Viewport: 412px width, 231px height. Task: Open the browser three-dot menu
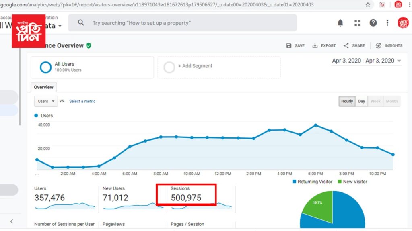[410, 5]
